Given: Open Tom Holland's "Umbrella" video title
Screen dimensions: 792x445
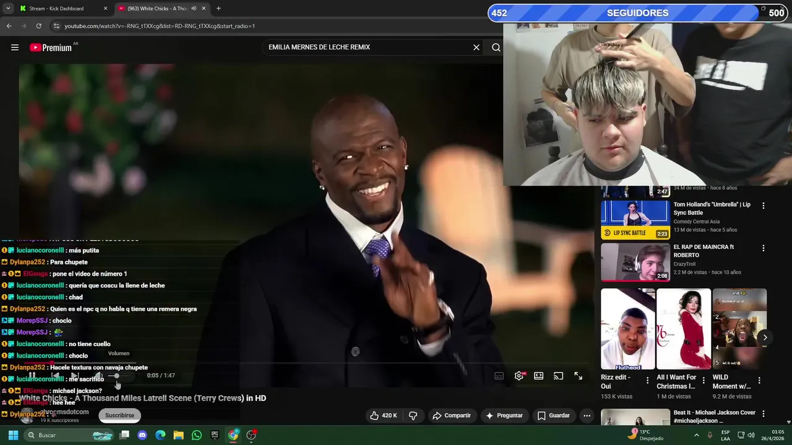Looking at the screenshot, I should (712, 209).
